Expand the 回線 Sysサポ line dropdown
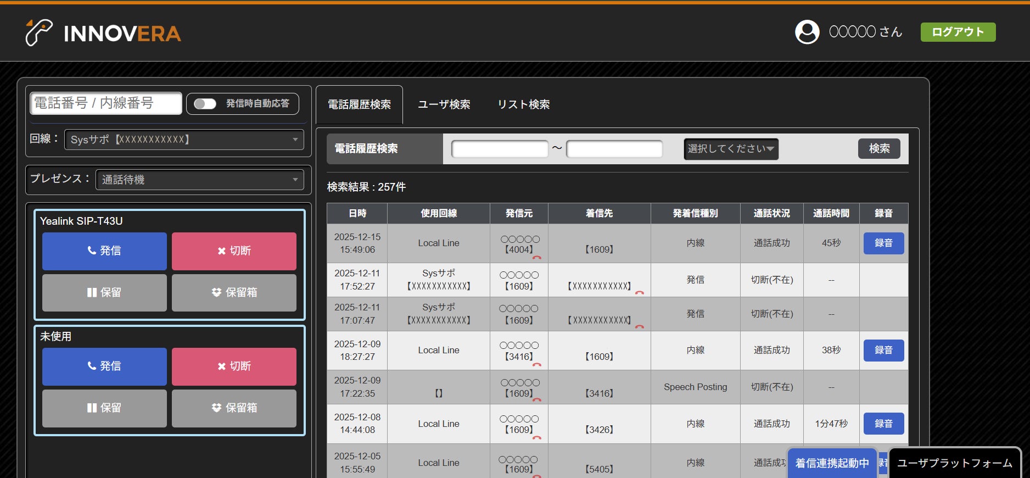 [x=184, y=140]
